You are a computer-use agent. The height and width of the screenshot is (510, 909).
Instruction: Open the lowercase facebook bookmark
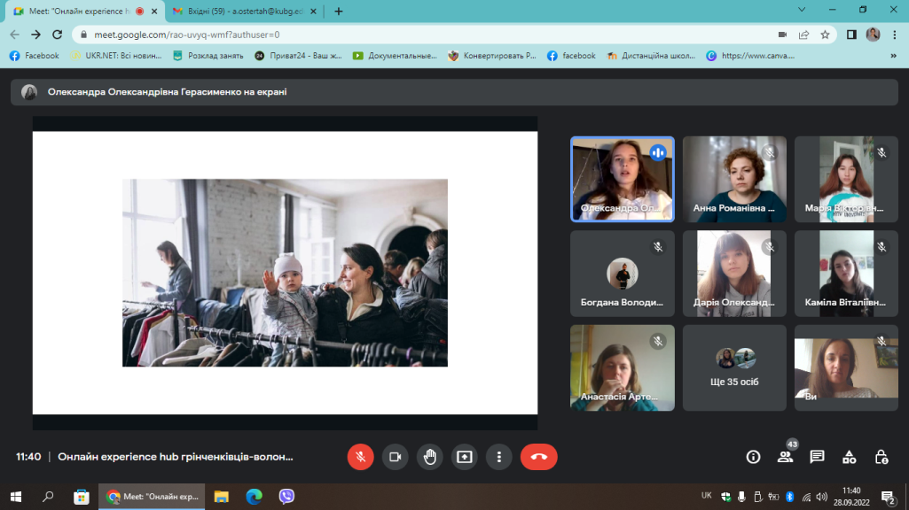pyautogui.click(x=572, y=56)
